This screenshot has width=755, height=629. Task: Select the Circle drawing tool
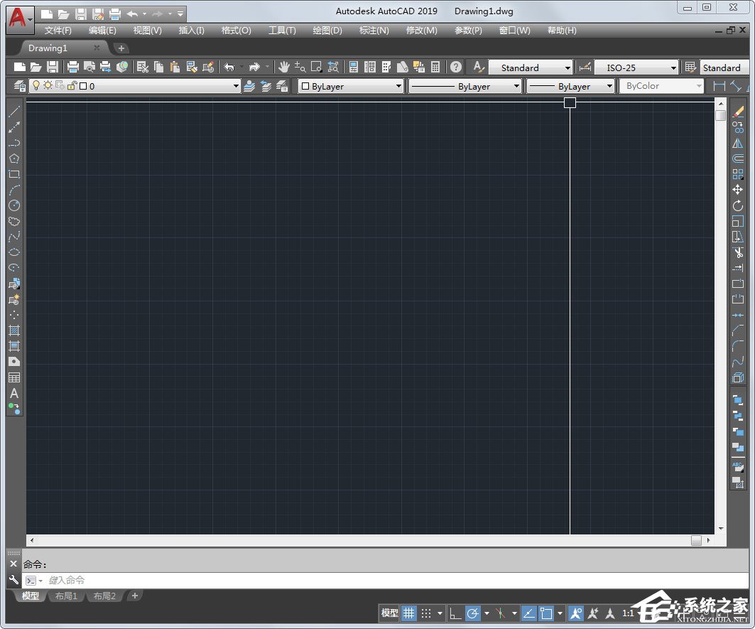tap(14, 205)
